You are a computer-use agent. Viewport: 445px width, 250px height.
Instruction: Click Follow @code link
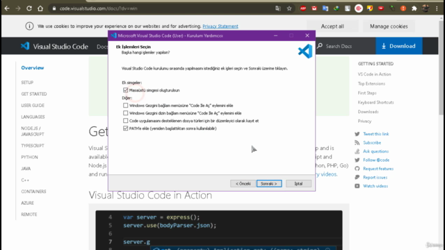pyautogui.click(x=376, y=160)
